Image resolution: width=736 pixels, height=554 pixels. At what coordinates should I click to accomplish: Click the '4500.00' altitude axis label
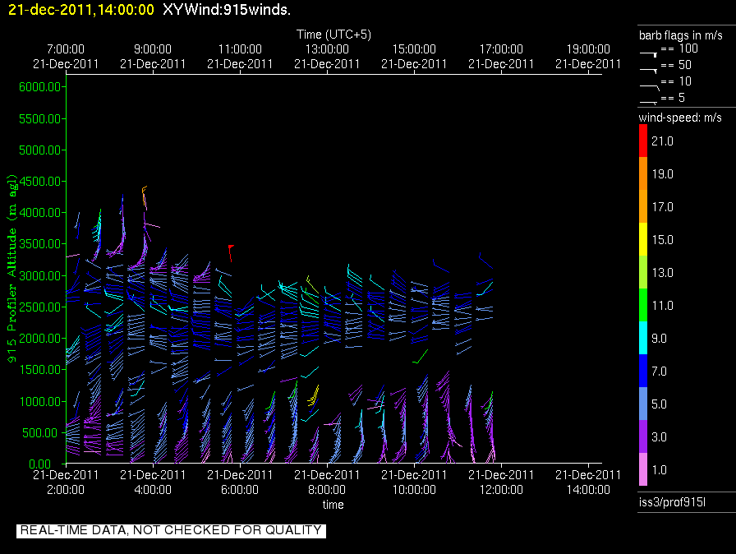pyautogui.click(x=40, y=181)
